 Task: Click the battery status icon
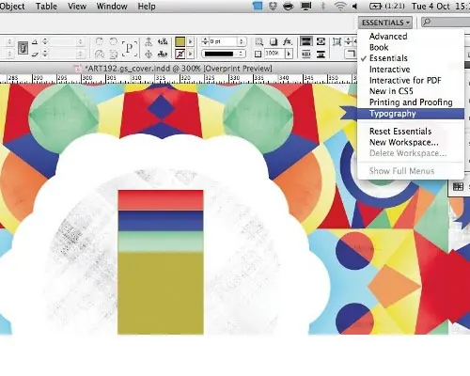tap(375, 6)
